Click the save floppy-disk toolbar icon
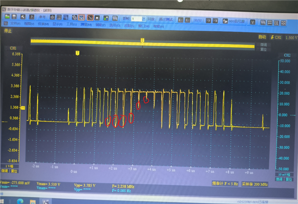 point(14,17)
